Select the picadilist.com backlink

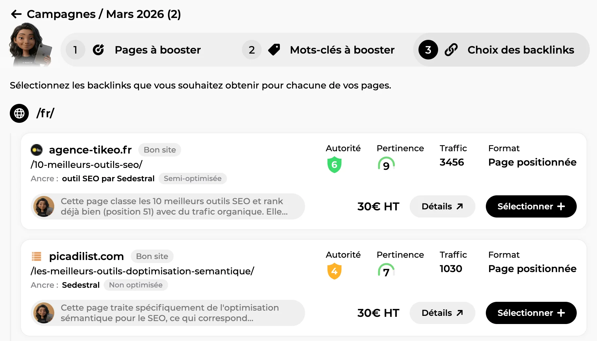[531, 313]
